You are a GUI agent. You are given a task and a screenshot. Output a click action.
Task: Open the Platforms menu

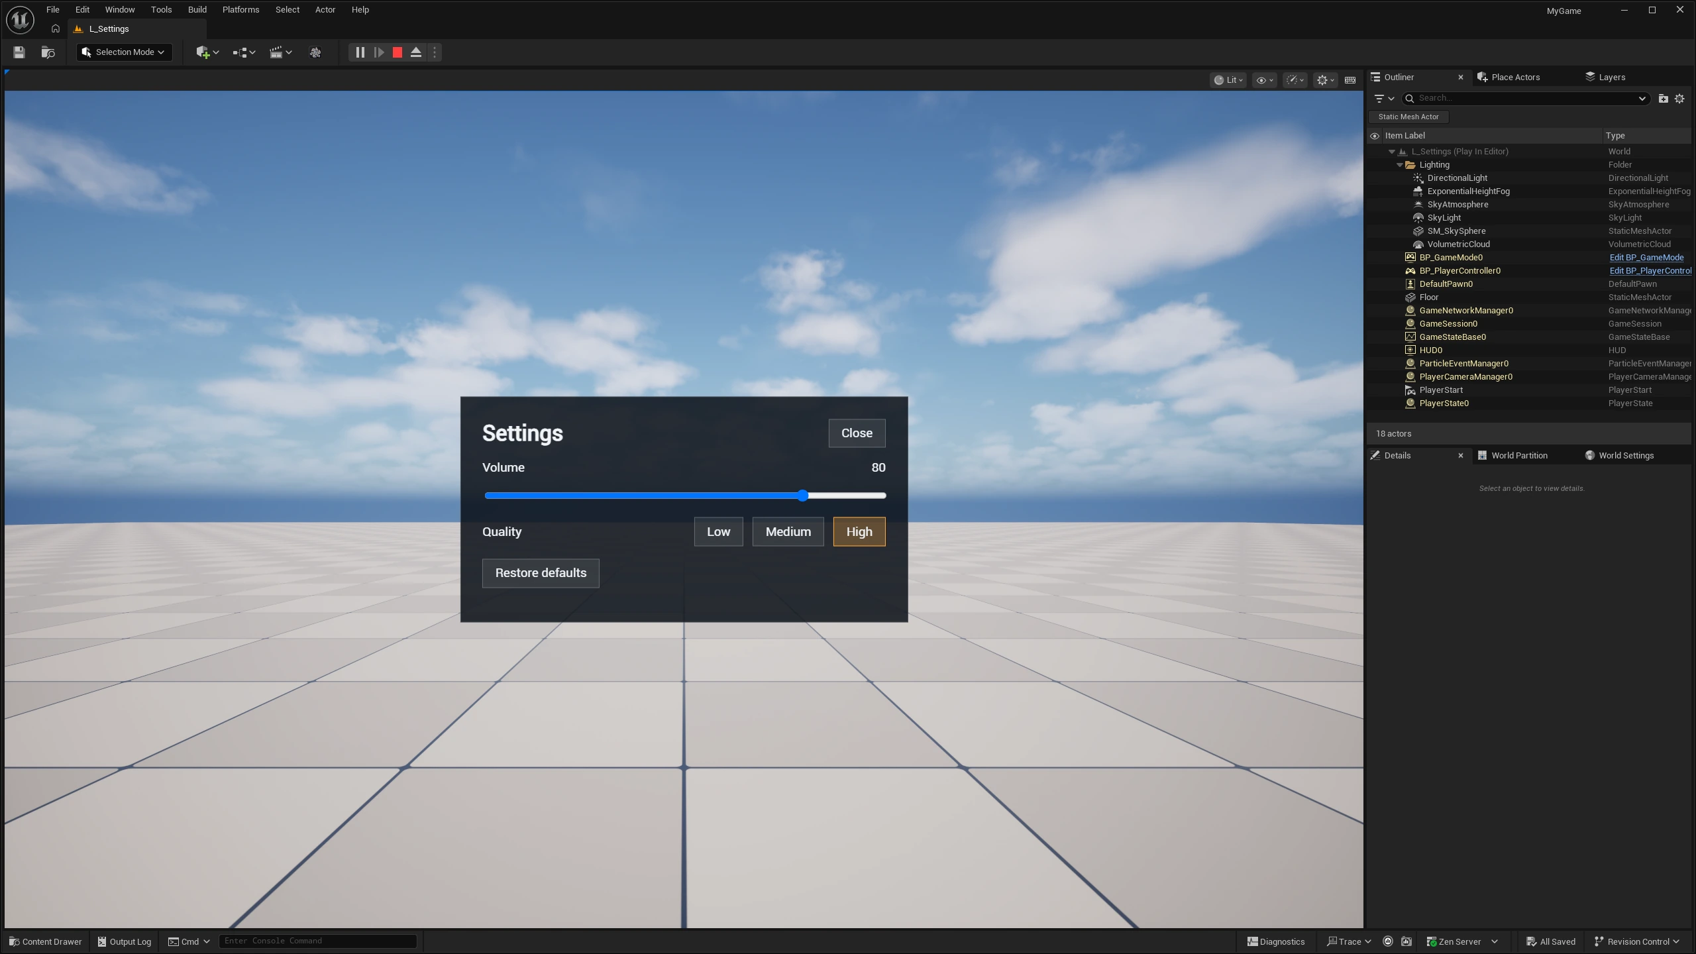240,10
